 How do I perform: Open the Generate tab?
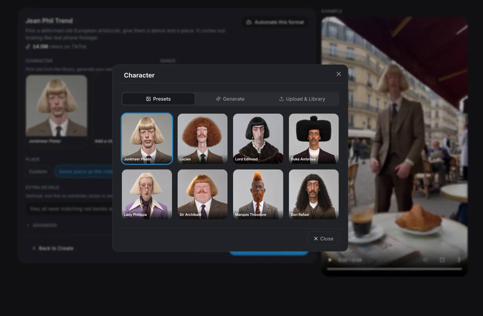230,99
